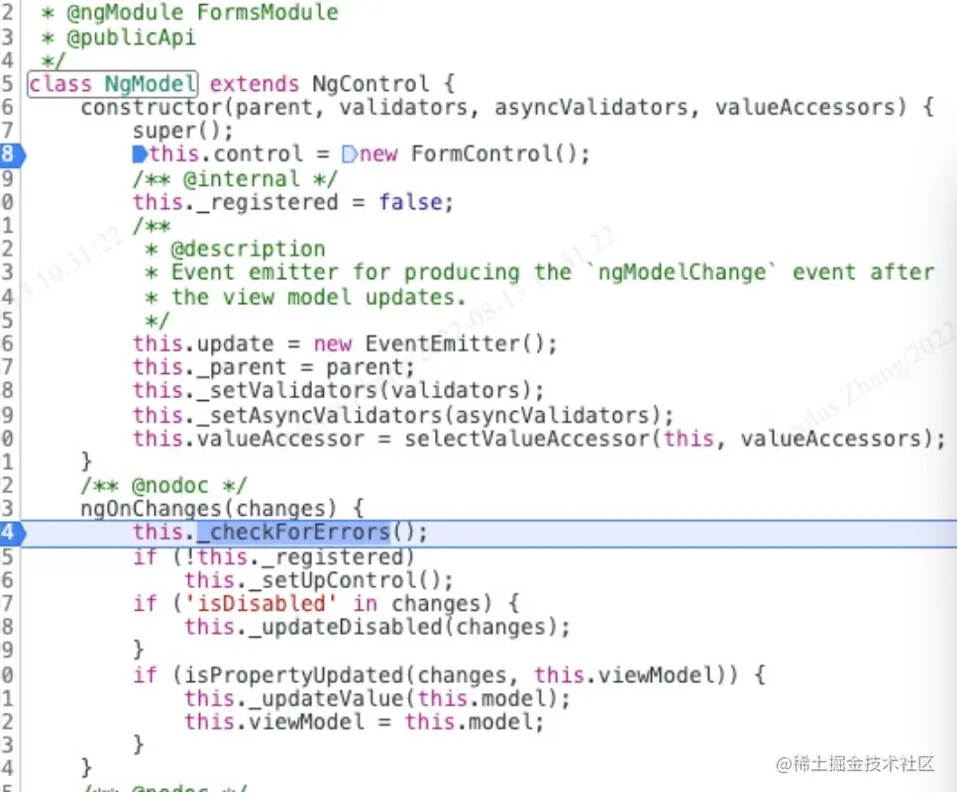Click 'the view model updates.' comment text
The width and height of the screenshot is (957, 796).
point(318,297)
